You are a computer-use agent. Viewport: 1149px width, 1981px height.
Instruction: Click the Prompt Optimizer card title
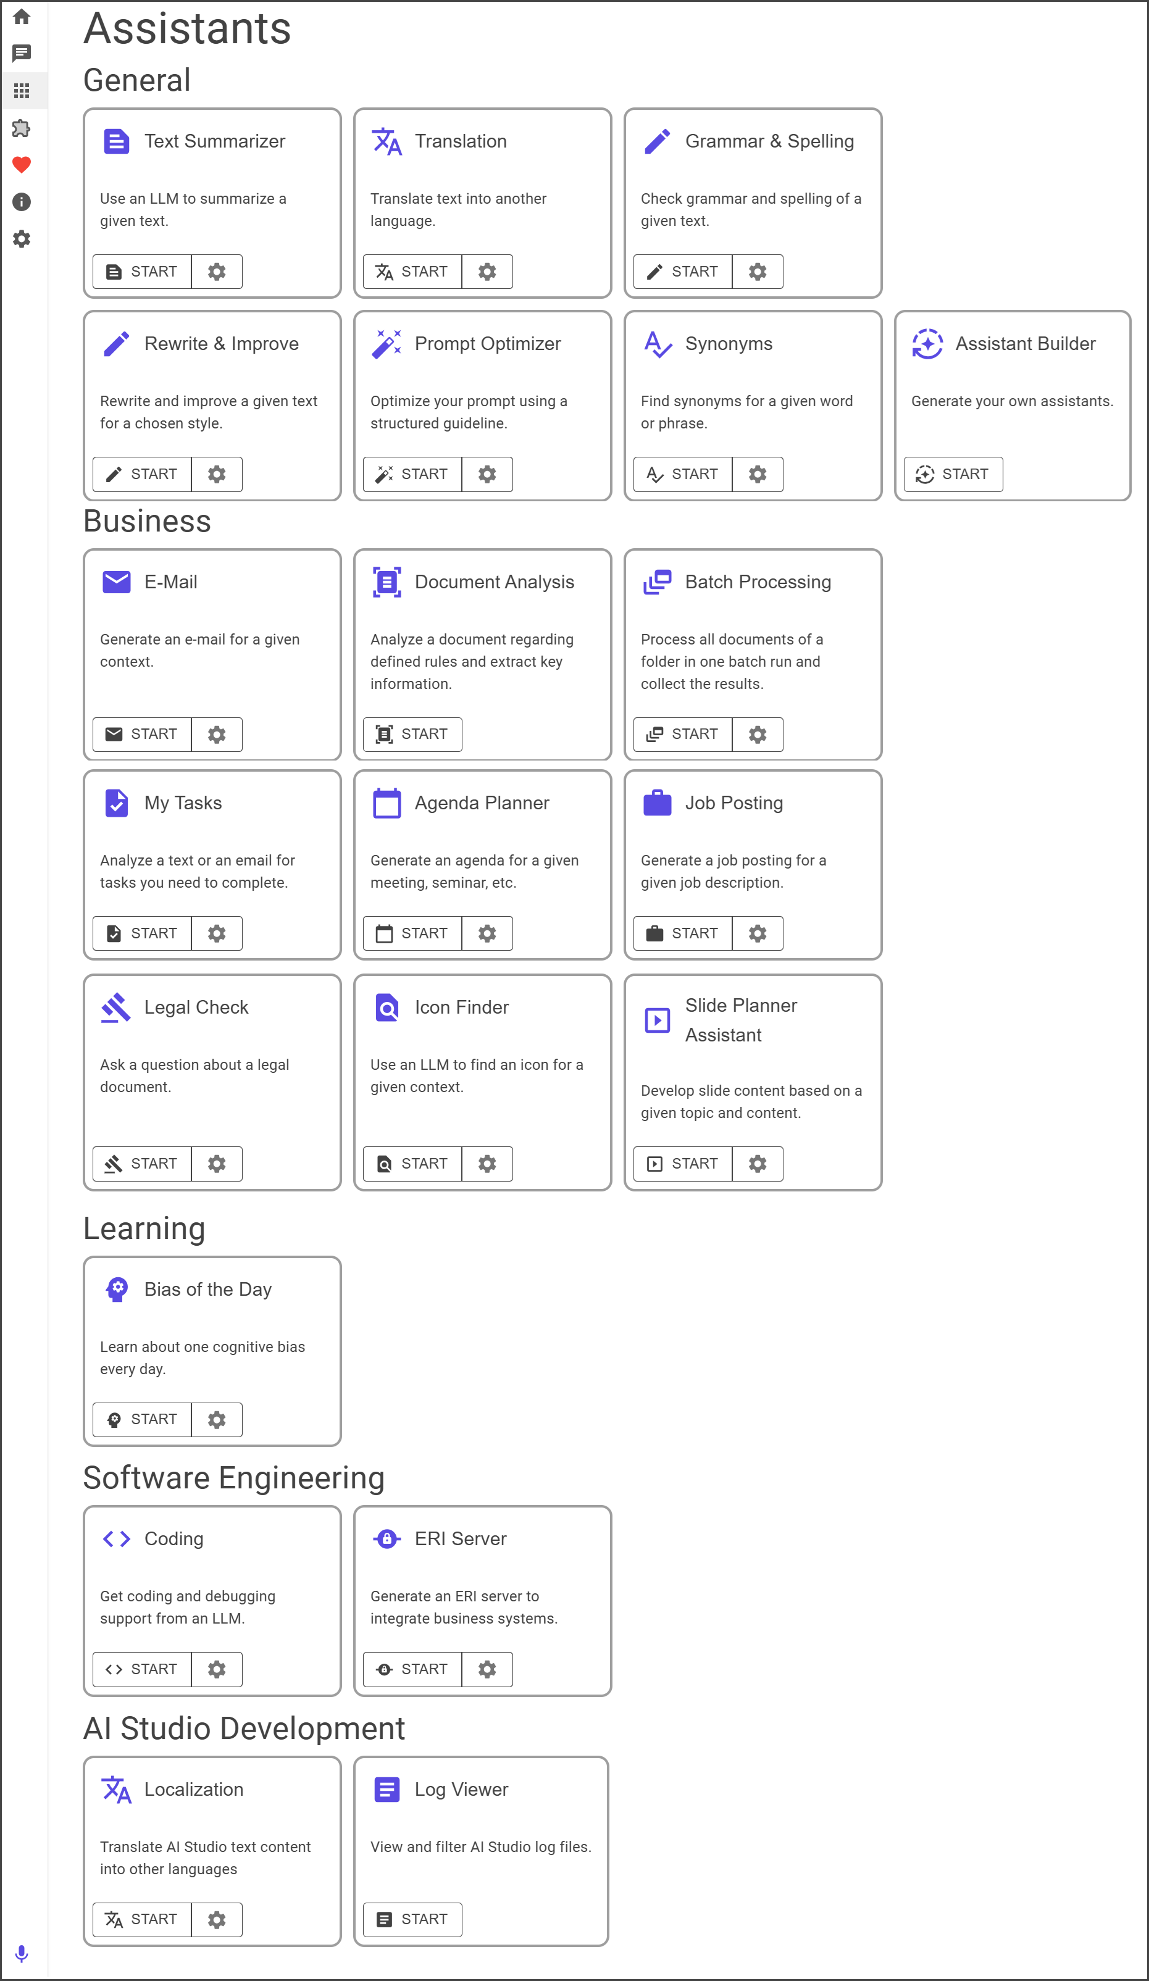click(x=488, y=343)
